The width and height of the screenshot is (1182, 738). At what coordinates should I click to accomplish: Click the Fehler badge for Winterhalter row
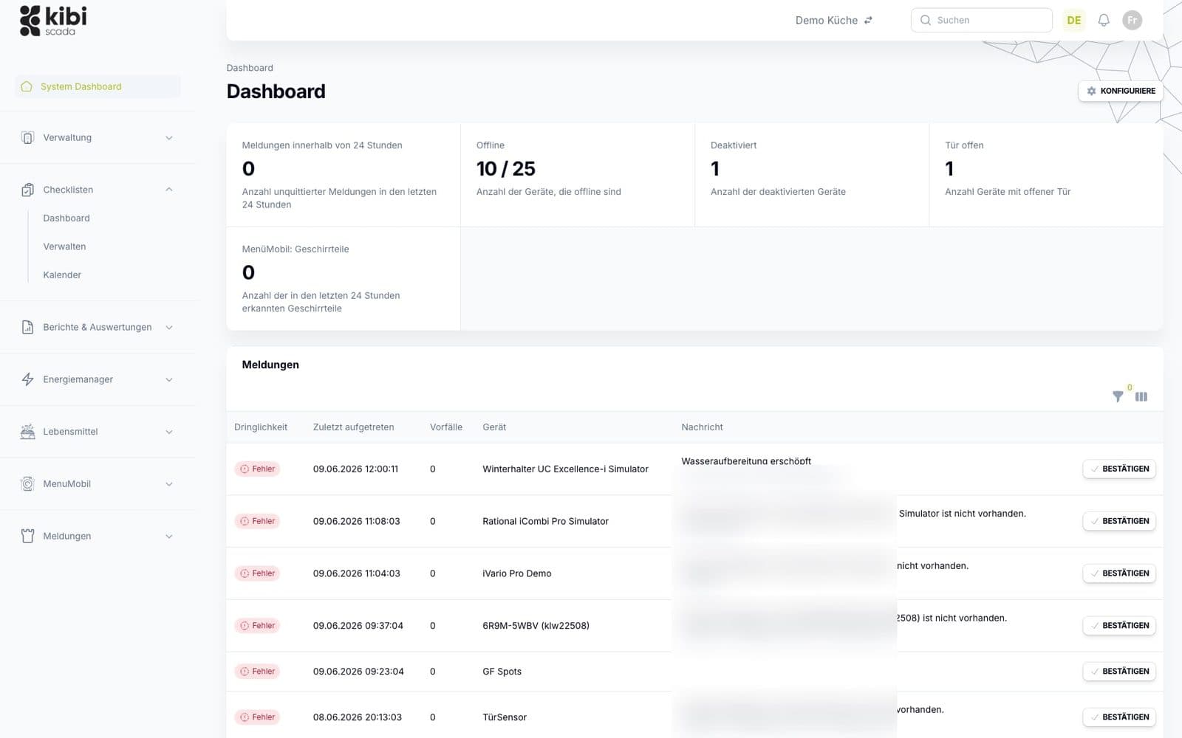[x=257, y=469]
